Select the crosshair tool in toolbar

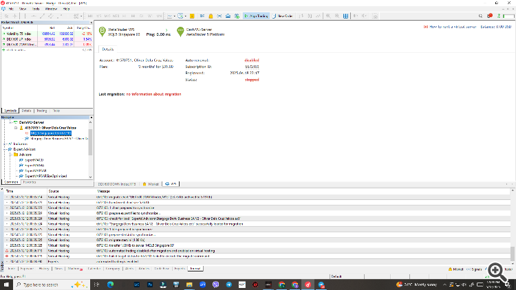click(15, 16)
